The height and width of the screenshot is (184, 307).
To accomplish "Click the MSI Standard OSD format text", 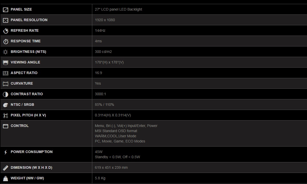I will tap(116, 131).
